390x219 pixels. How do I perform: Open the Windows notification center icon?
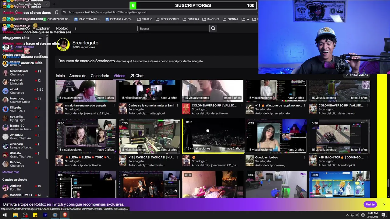[384, 215]
